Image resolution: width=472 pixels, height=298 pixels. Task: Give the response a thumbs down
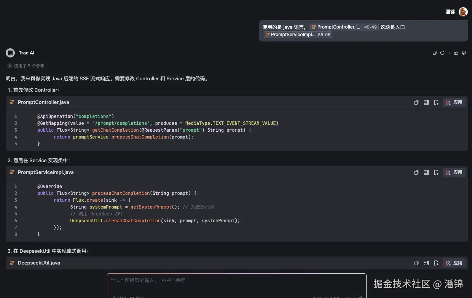pos(464,53)
